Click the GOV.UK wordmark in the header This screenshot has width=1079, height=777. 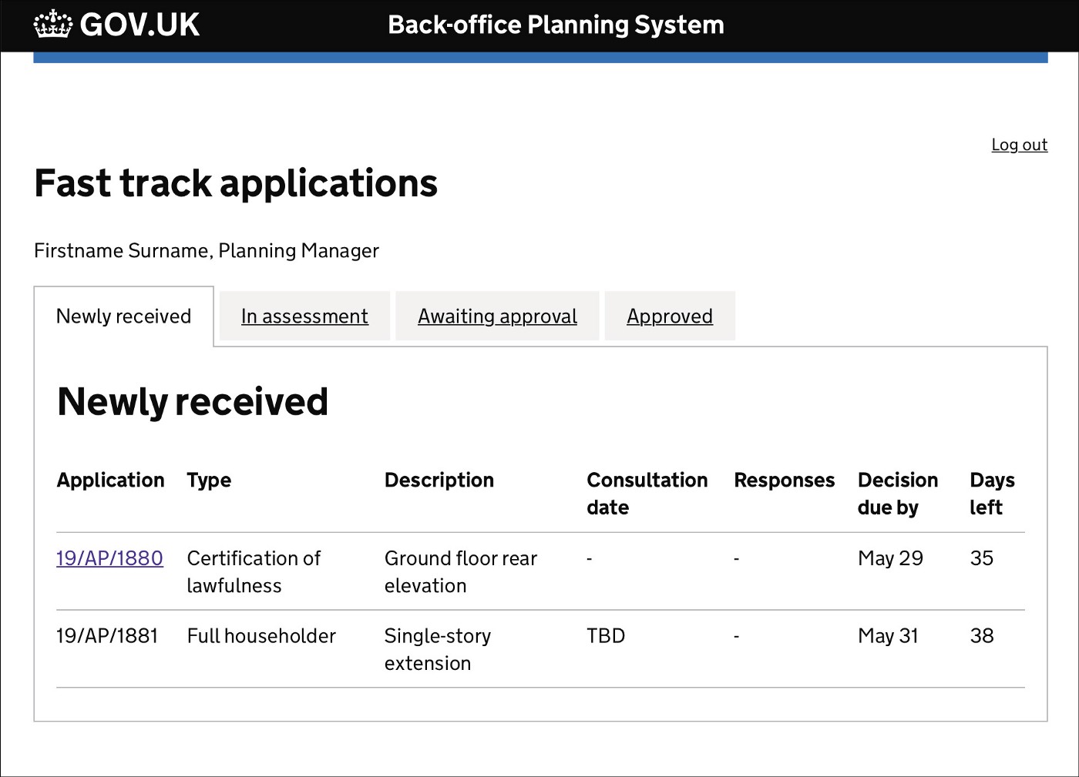point(139,25)
